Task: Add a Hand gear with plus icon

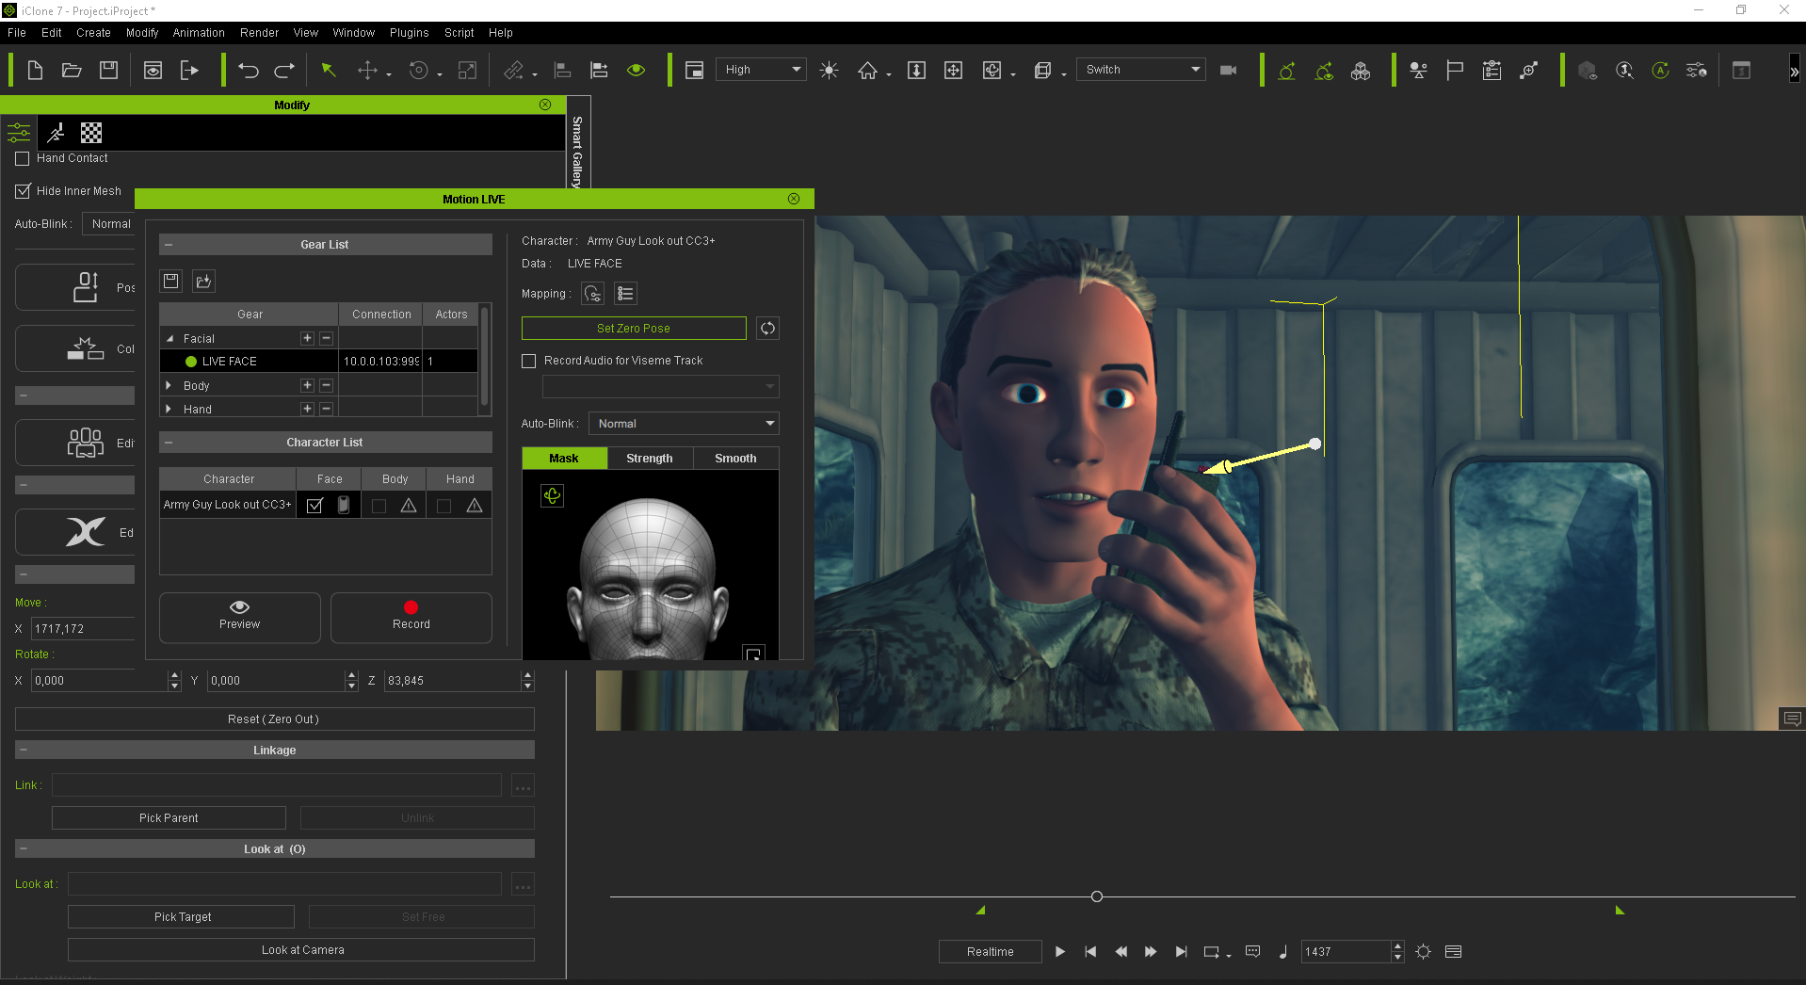Action: pyautogui.click(x=307, y=409)
